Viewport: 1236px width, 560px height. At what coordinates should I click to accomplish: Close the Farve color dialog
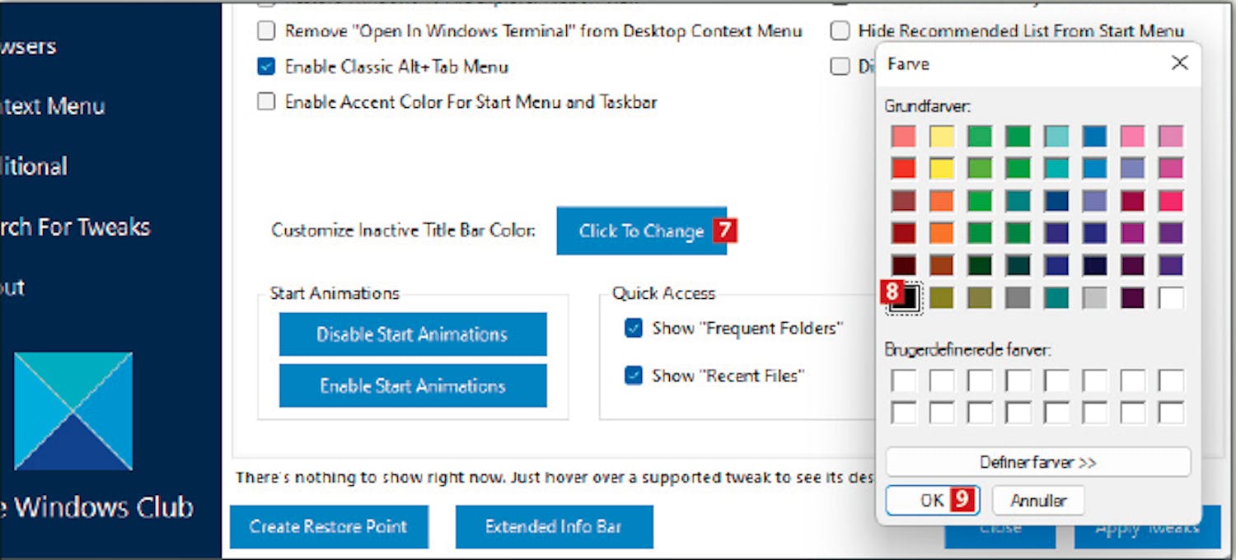(x=1179, y=63)
